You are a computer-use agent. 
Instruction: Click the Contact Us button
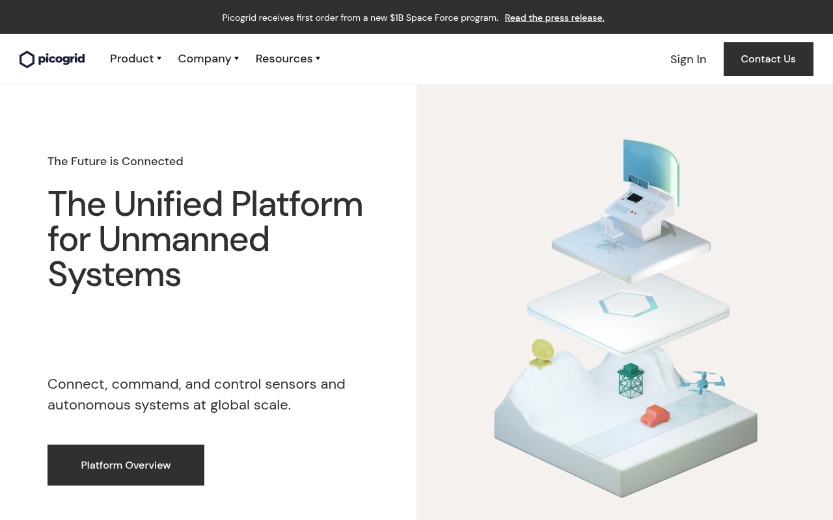click(769, 58)
